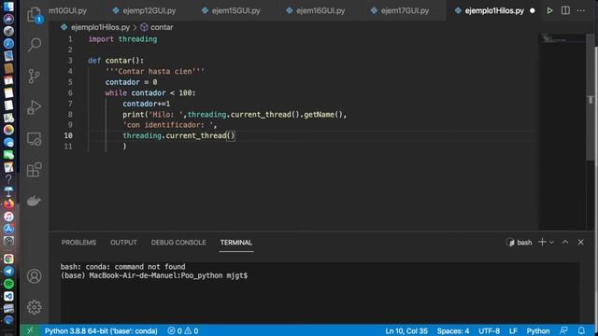
Task: Open the DEBUG CONSOLE panel tab
Action: [x=178, y=243]
